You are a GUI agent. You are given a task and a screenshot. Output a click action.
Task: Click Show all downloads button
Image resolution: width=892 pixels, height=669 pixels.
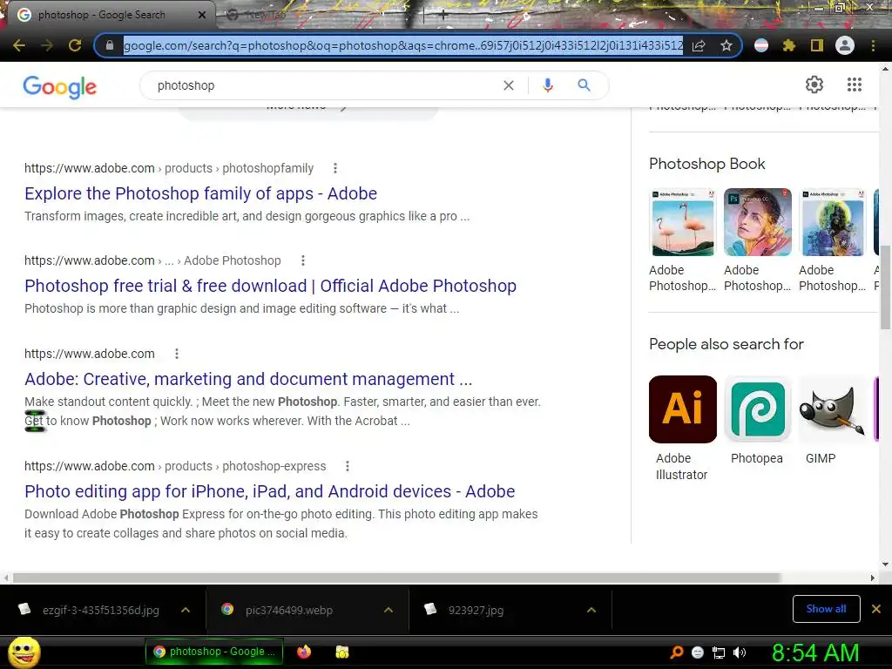pyautogui.click(x=826, y=609)
